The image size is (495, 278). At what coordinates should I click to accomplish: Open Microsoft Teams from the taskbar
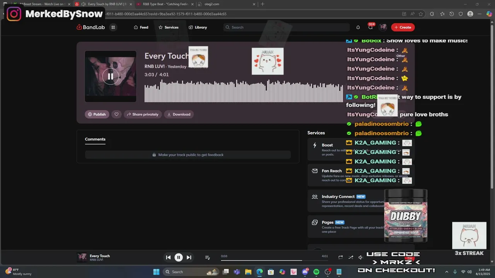point(237,272)
